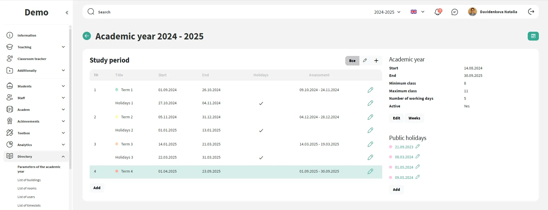Screen dimensions: 548x210
Task: Click the orange Term 3 color dot
Action: 117,144
